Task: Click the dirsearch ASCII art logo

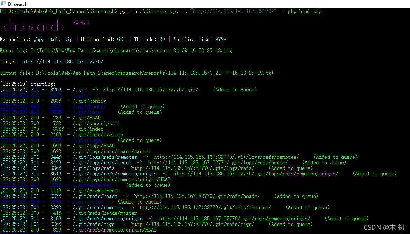Action: [x=34, y=26]
